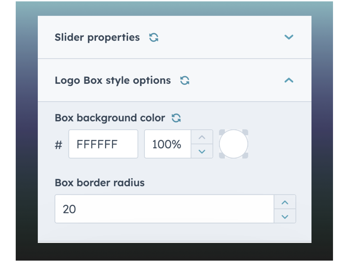This screenshot has height=262, width=349.
Task: Increase opacity with the up arrow
Action: (x=202, y=137)
